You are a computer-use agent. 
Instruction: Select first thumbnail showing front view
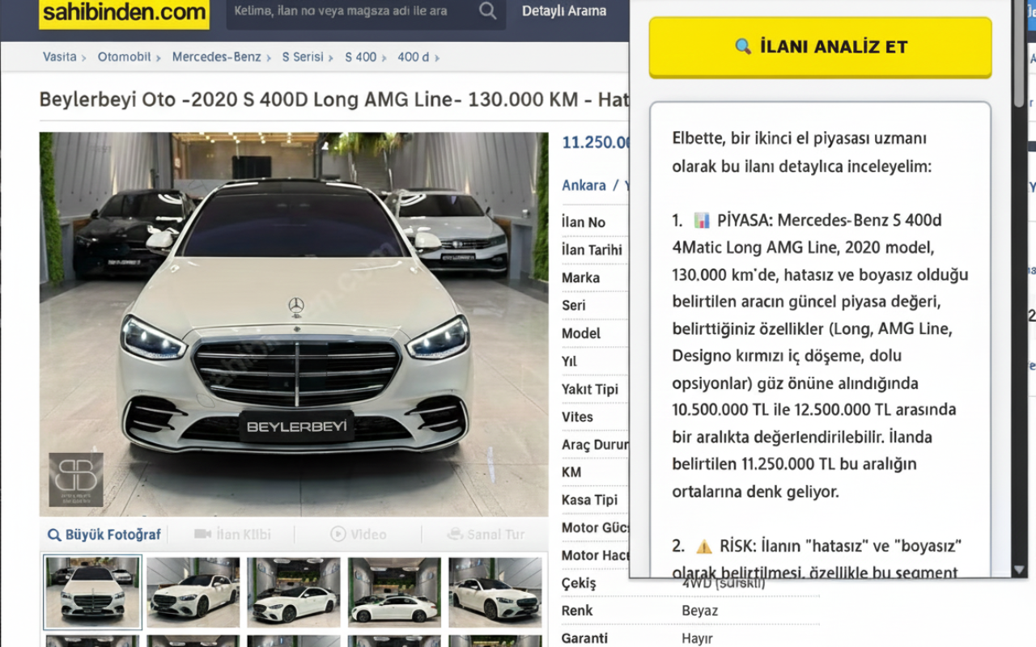[93, 592]
